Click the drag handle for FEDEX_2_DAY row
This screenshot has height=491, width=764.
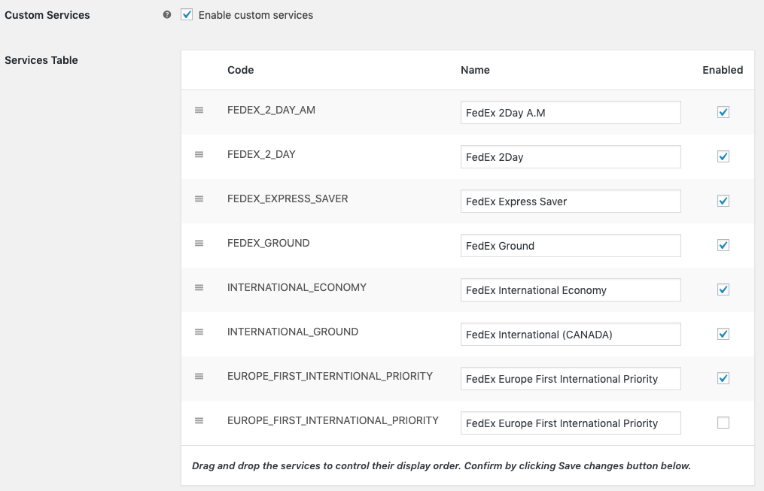(x=199, y=154)
